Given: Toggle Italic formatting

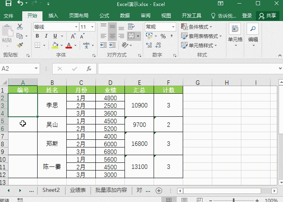Looking at the screenshot, I should 46,36.
